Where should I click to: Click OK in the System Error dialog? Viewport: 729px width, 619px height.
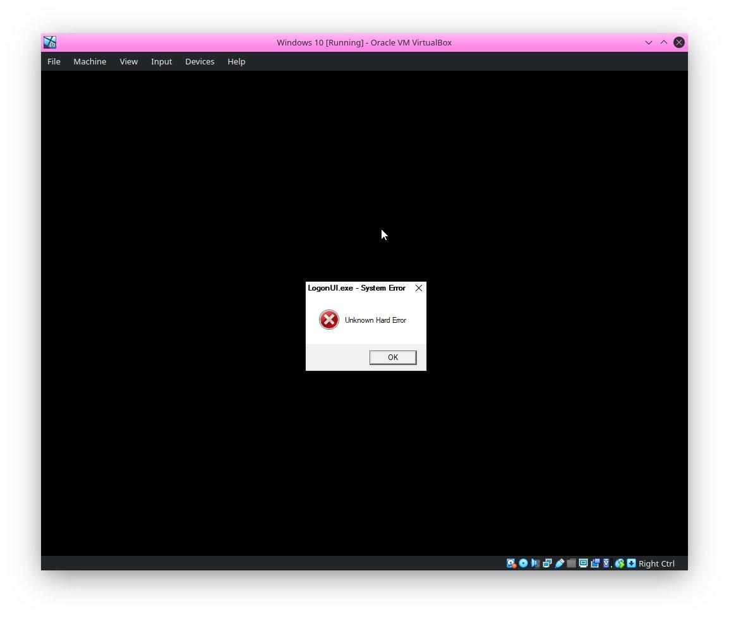tap(393, 358)
